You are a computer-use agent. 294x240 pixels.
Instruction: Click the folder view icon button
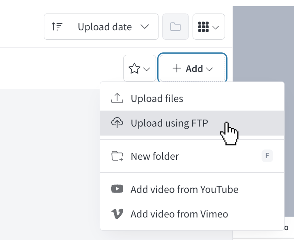tap(175, 27)
